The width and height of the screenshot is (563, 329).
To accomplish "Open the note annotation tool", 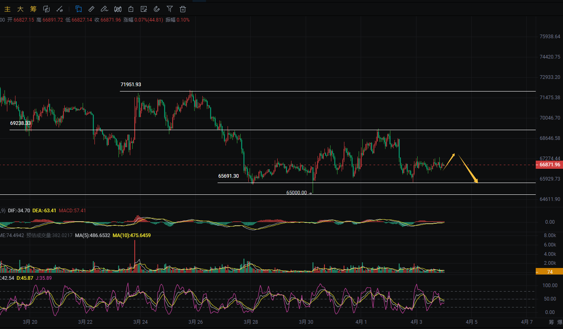I will tap(144, 9).
